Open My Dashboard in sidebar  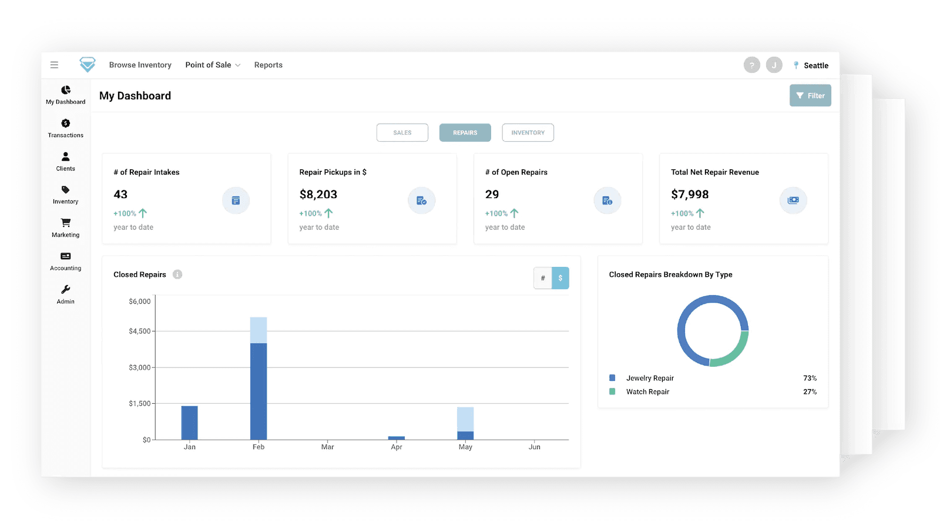pos(66,95)
